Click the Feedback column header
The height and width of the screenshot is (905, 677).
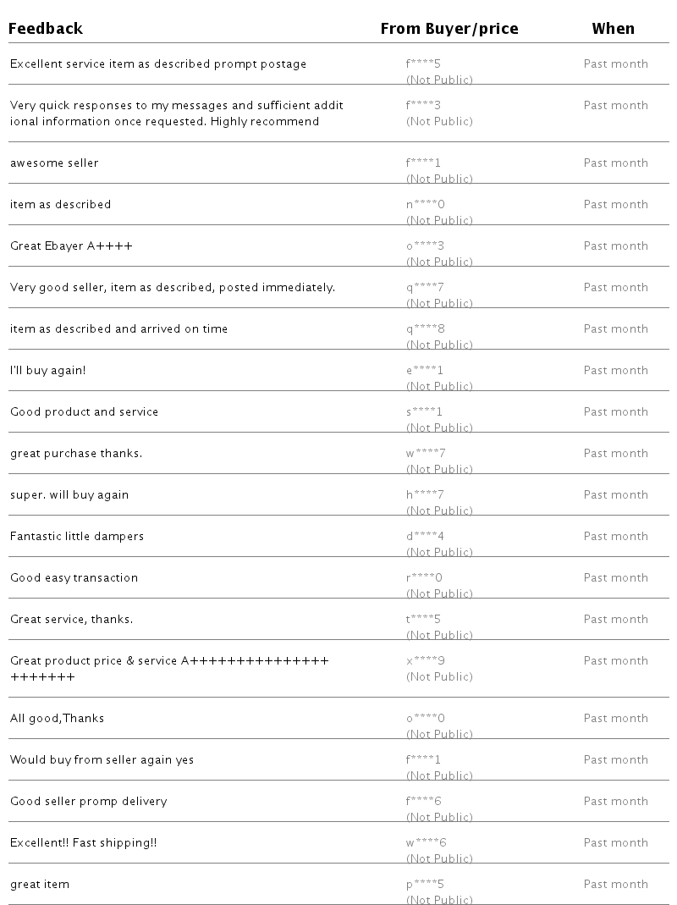(x=46, y=28)
